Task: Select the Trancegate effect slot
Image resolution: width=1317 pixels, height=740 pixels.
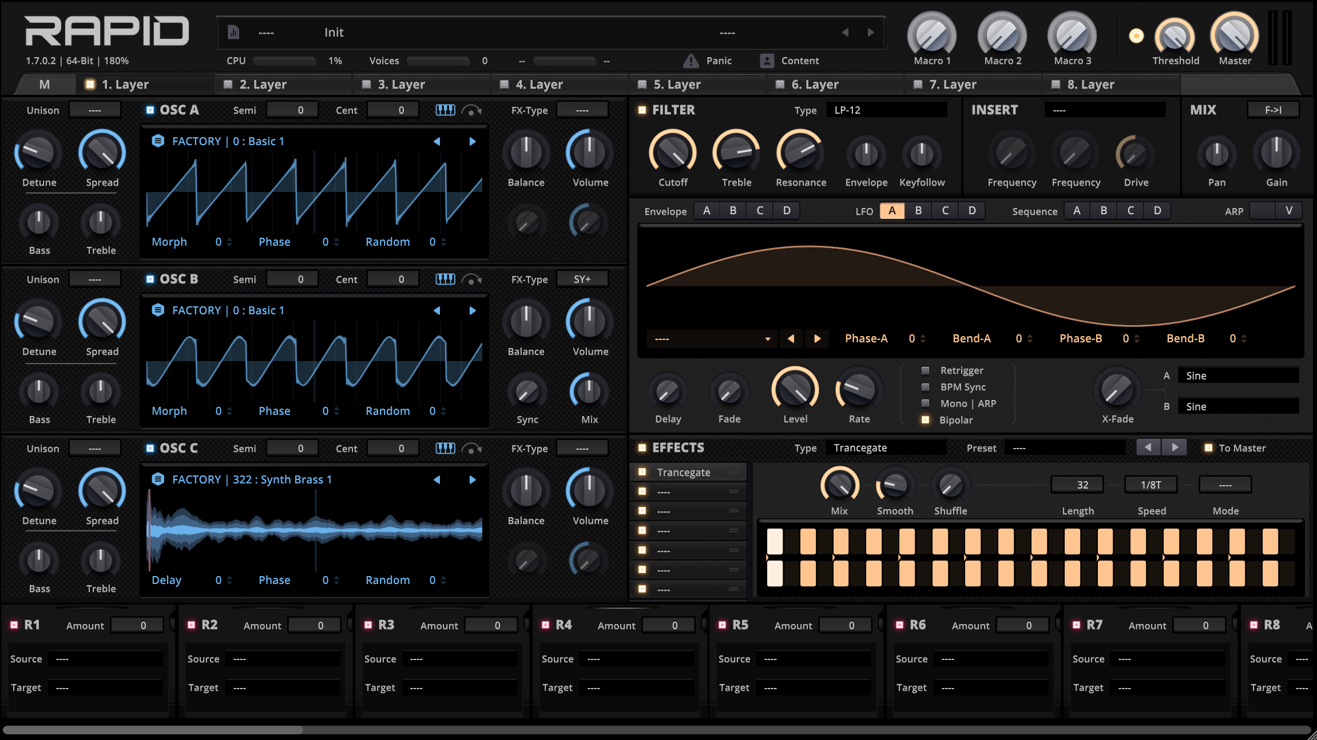Action: (x=689, y=472)
